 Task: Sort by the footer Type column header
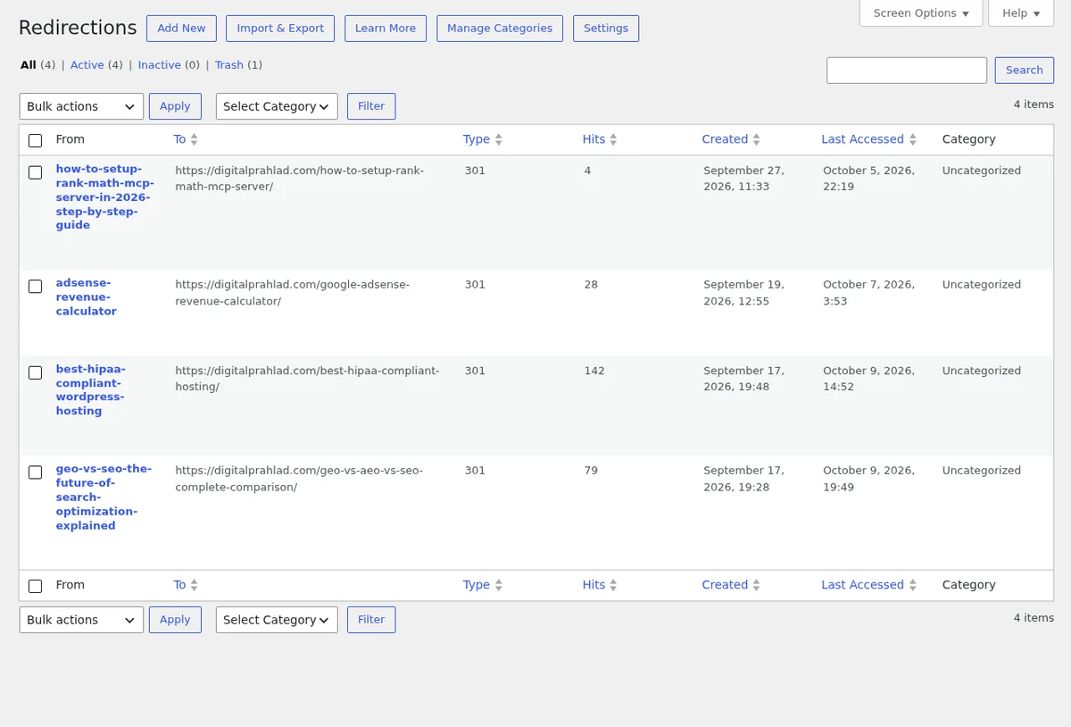click(x=477, y=585)
